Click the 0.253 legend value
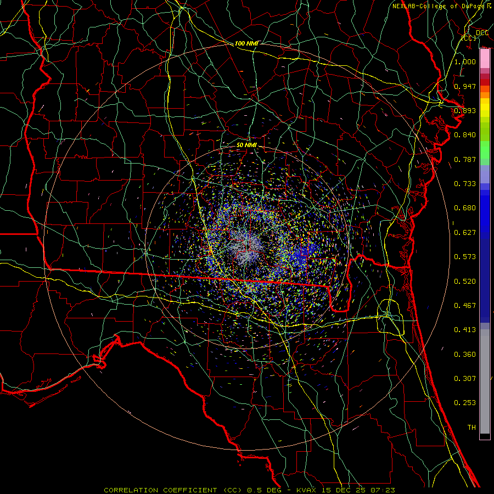 pyautogui.click(x=465, y=403)
